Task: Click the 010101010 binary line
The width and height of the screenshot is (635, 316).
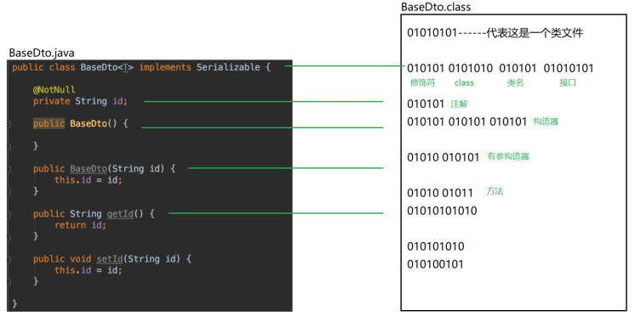Action: pos(436,246)
